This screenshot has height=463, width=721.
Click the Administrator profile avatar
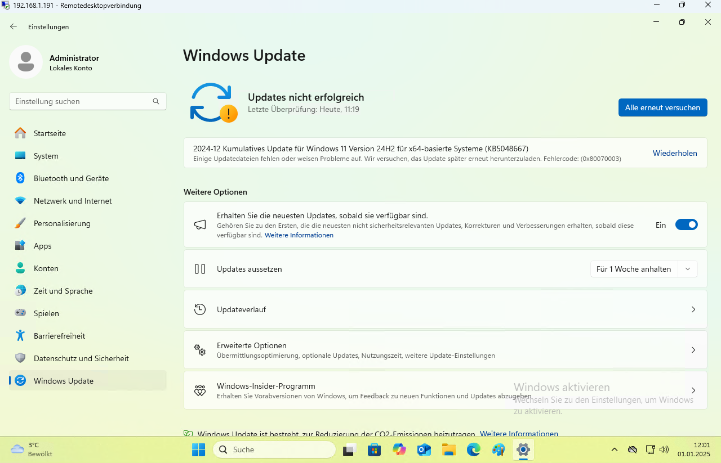(x=26, y=62)
